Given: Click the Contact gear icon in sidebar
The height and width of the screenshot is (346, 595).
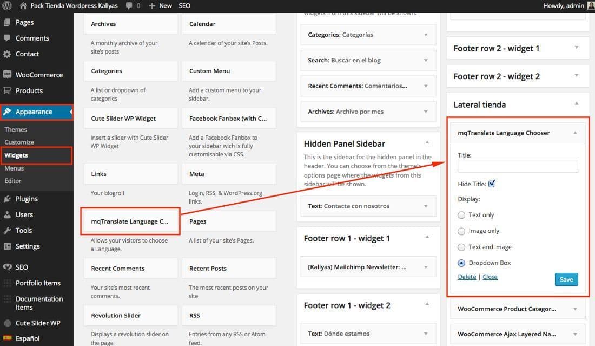Looking at the screenshot, I should (x=7, y=54).
